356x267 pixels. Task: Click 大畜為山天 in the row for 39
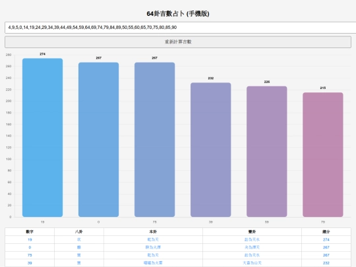pos(252,263)
